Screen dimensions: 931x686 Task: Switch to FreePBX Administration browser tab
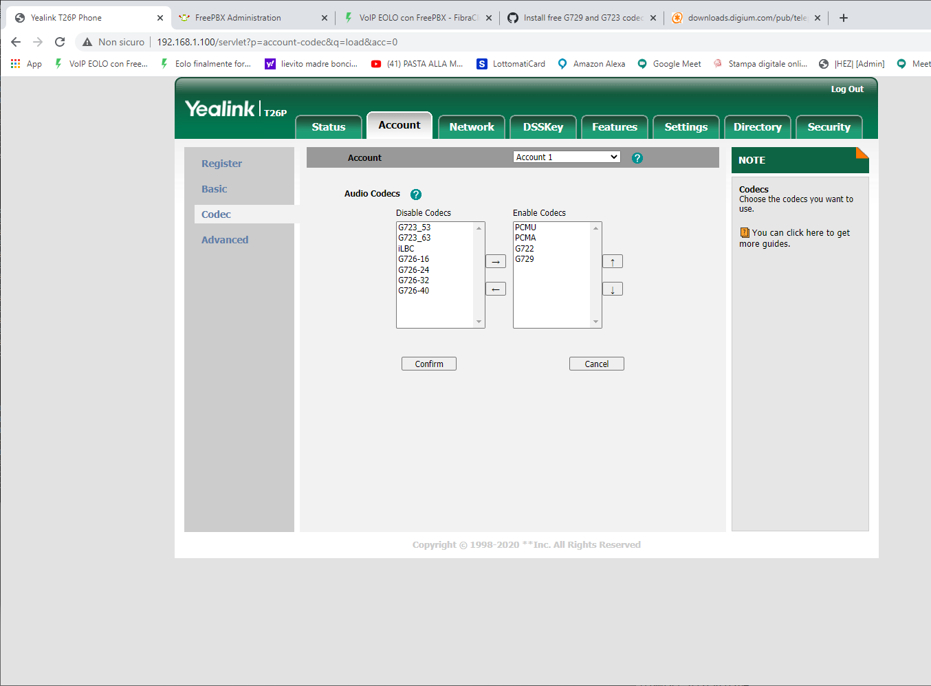[x=252, y=18]
